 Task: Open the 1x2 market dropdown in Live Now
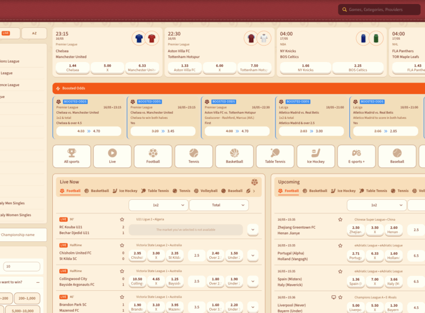click(158, 205)
